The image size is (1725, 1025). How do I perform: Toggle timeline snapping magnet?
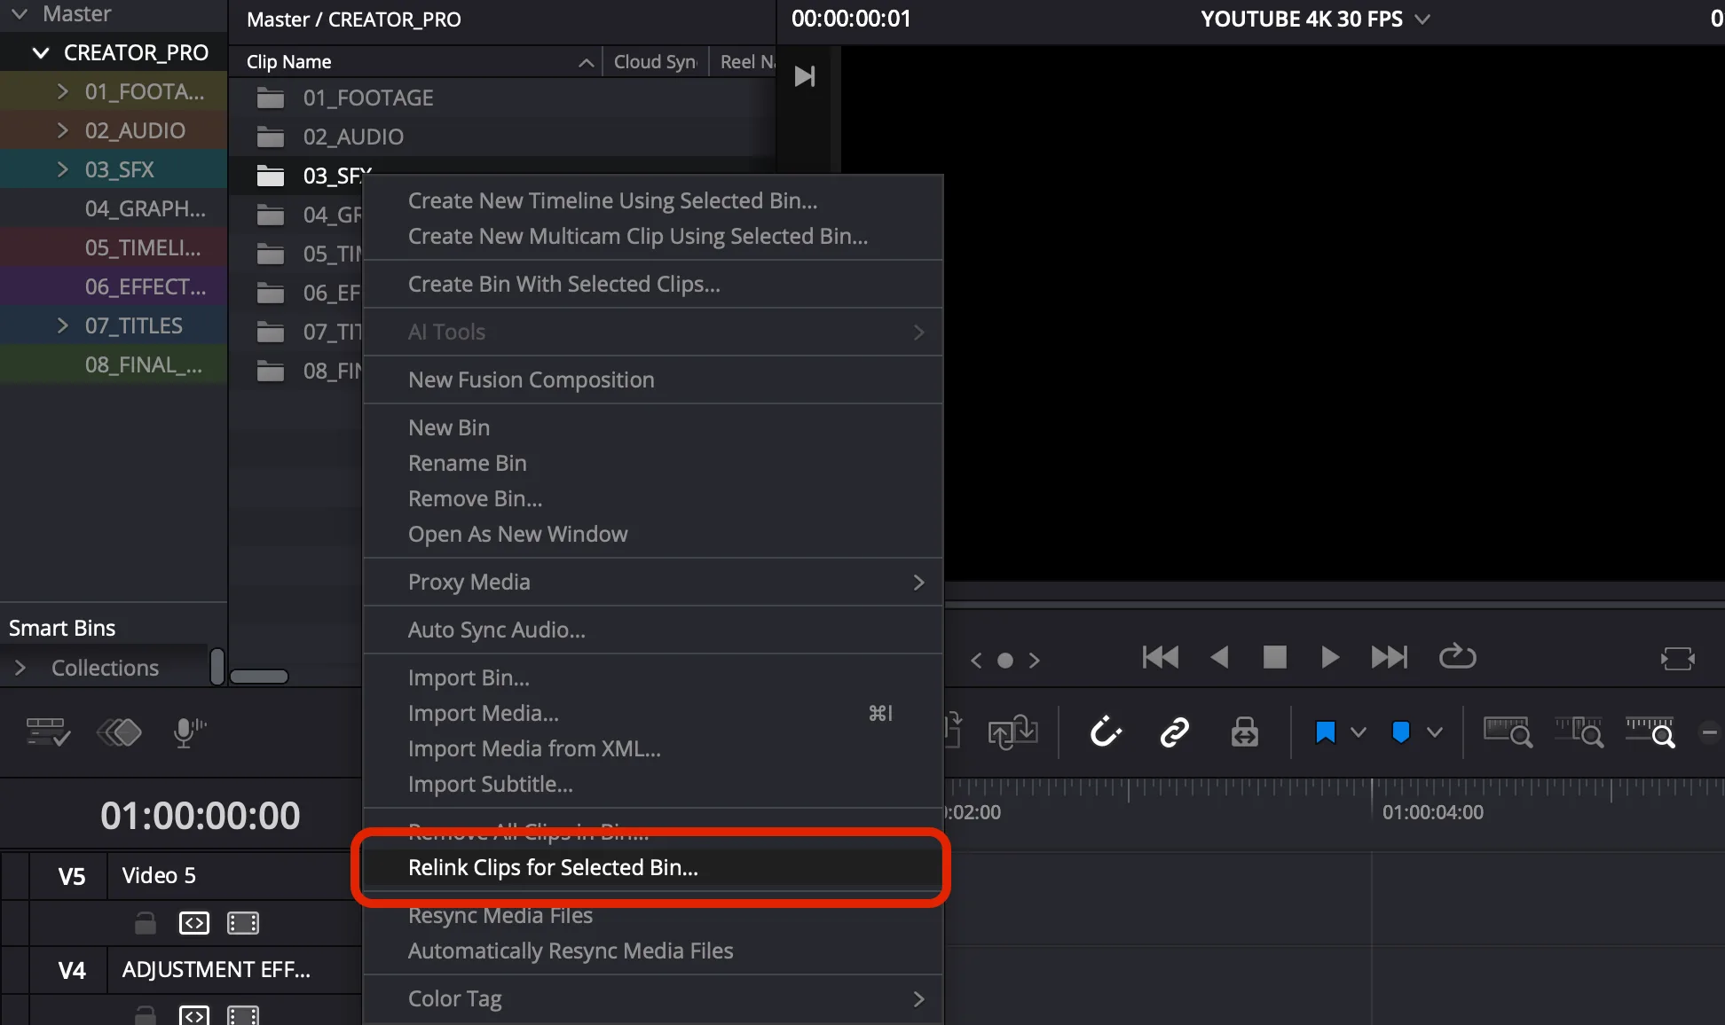point(1106,732)
